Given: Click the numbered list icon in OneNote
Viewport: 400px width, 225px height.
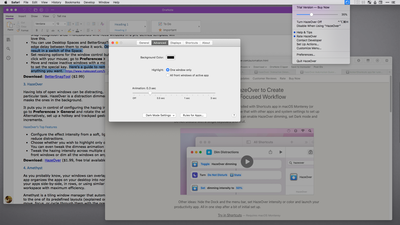Looking at the screenshot, I should 77,24.
